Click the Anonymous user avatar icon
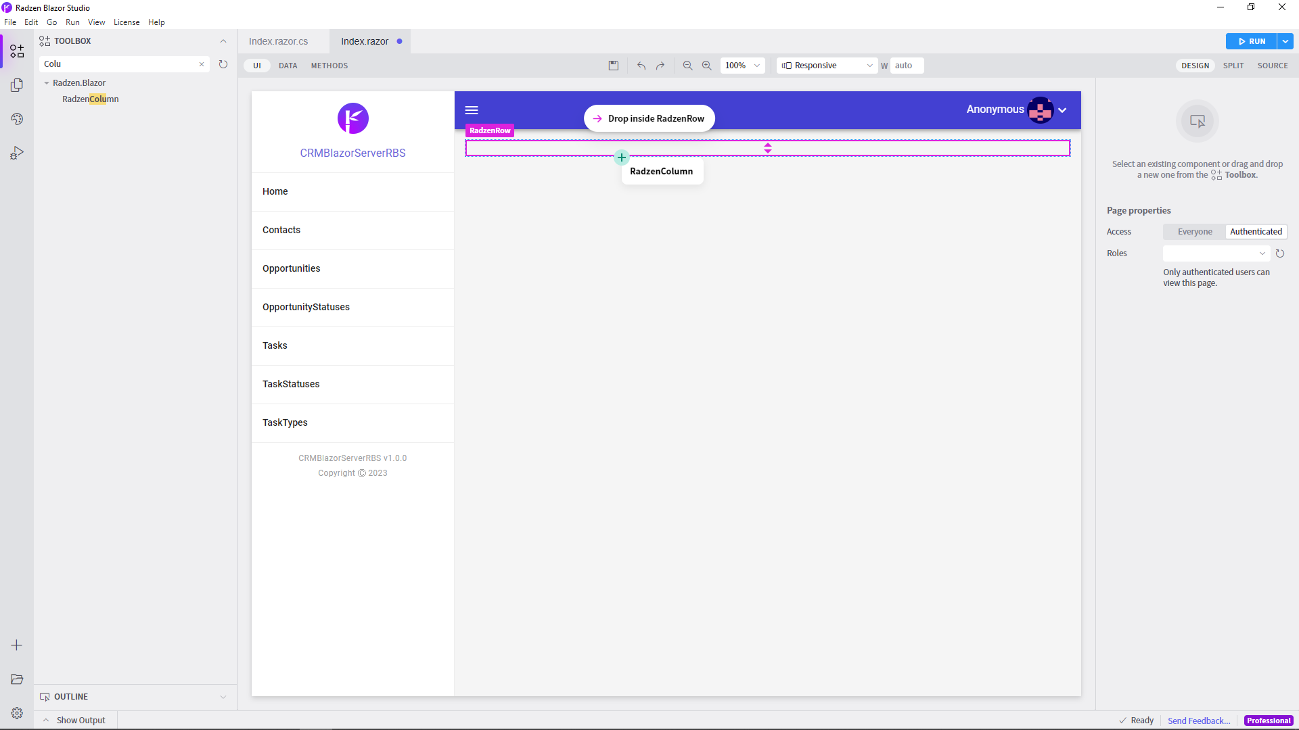1299x730 pixels. pos(1040,109)
